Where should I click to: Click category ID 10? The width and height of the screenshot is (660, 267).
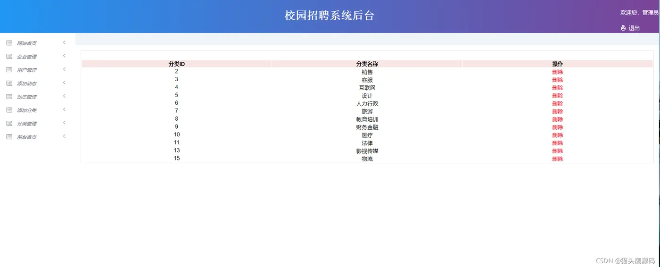[177, 134]
